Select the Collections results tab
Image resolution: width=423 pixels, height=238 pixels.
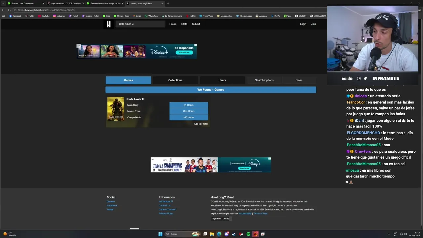[175, 80]
